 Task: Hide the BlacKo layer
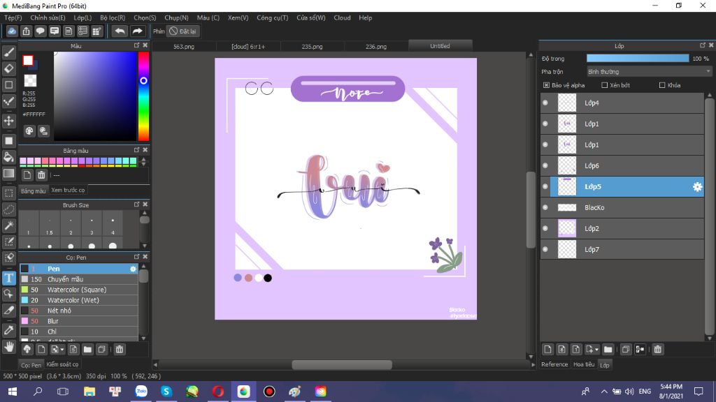[x=545, y=207]
